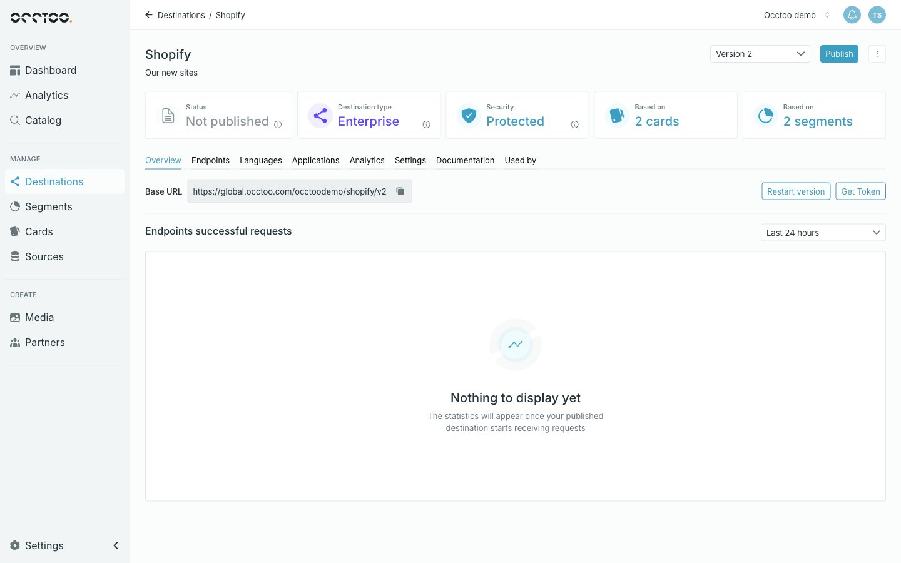
Task: Switch to the Used by tab
Action: (521, 161)
